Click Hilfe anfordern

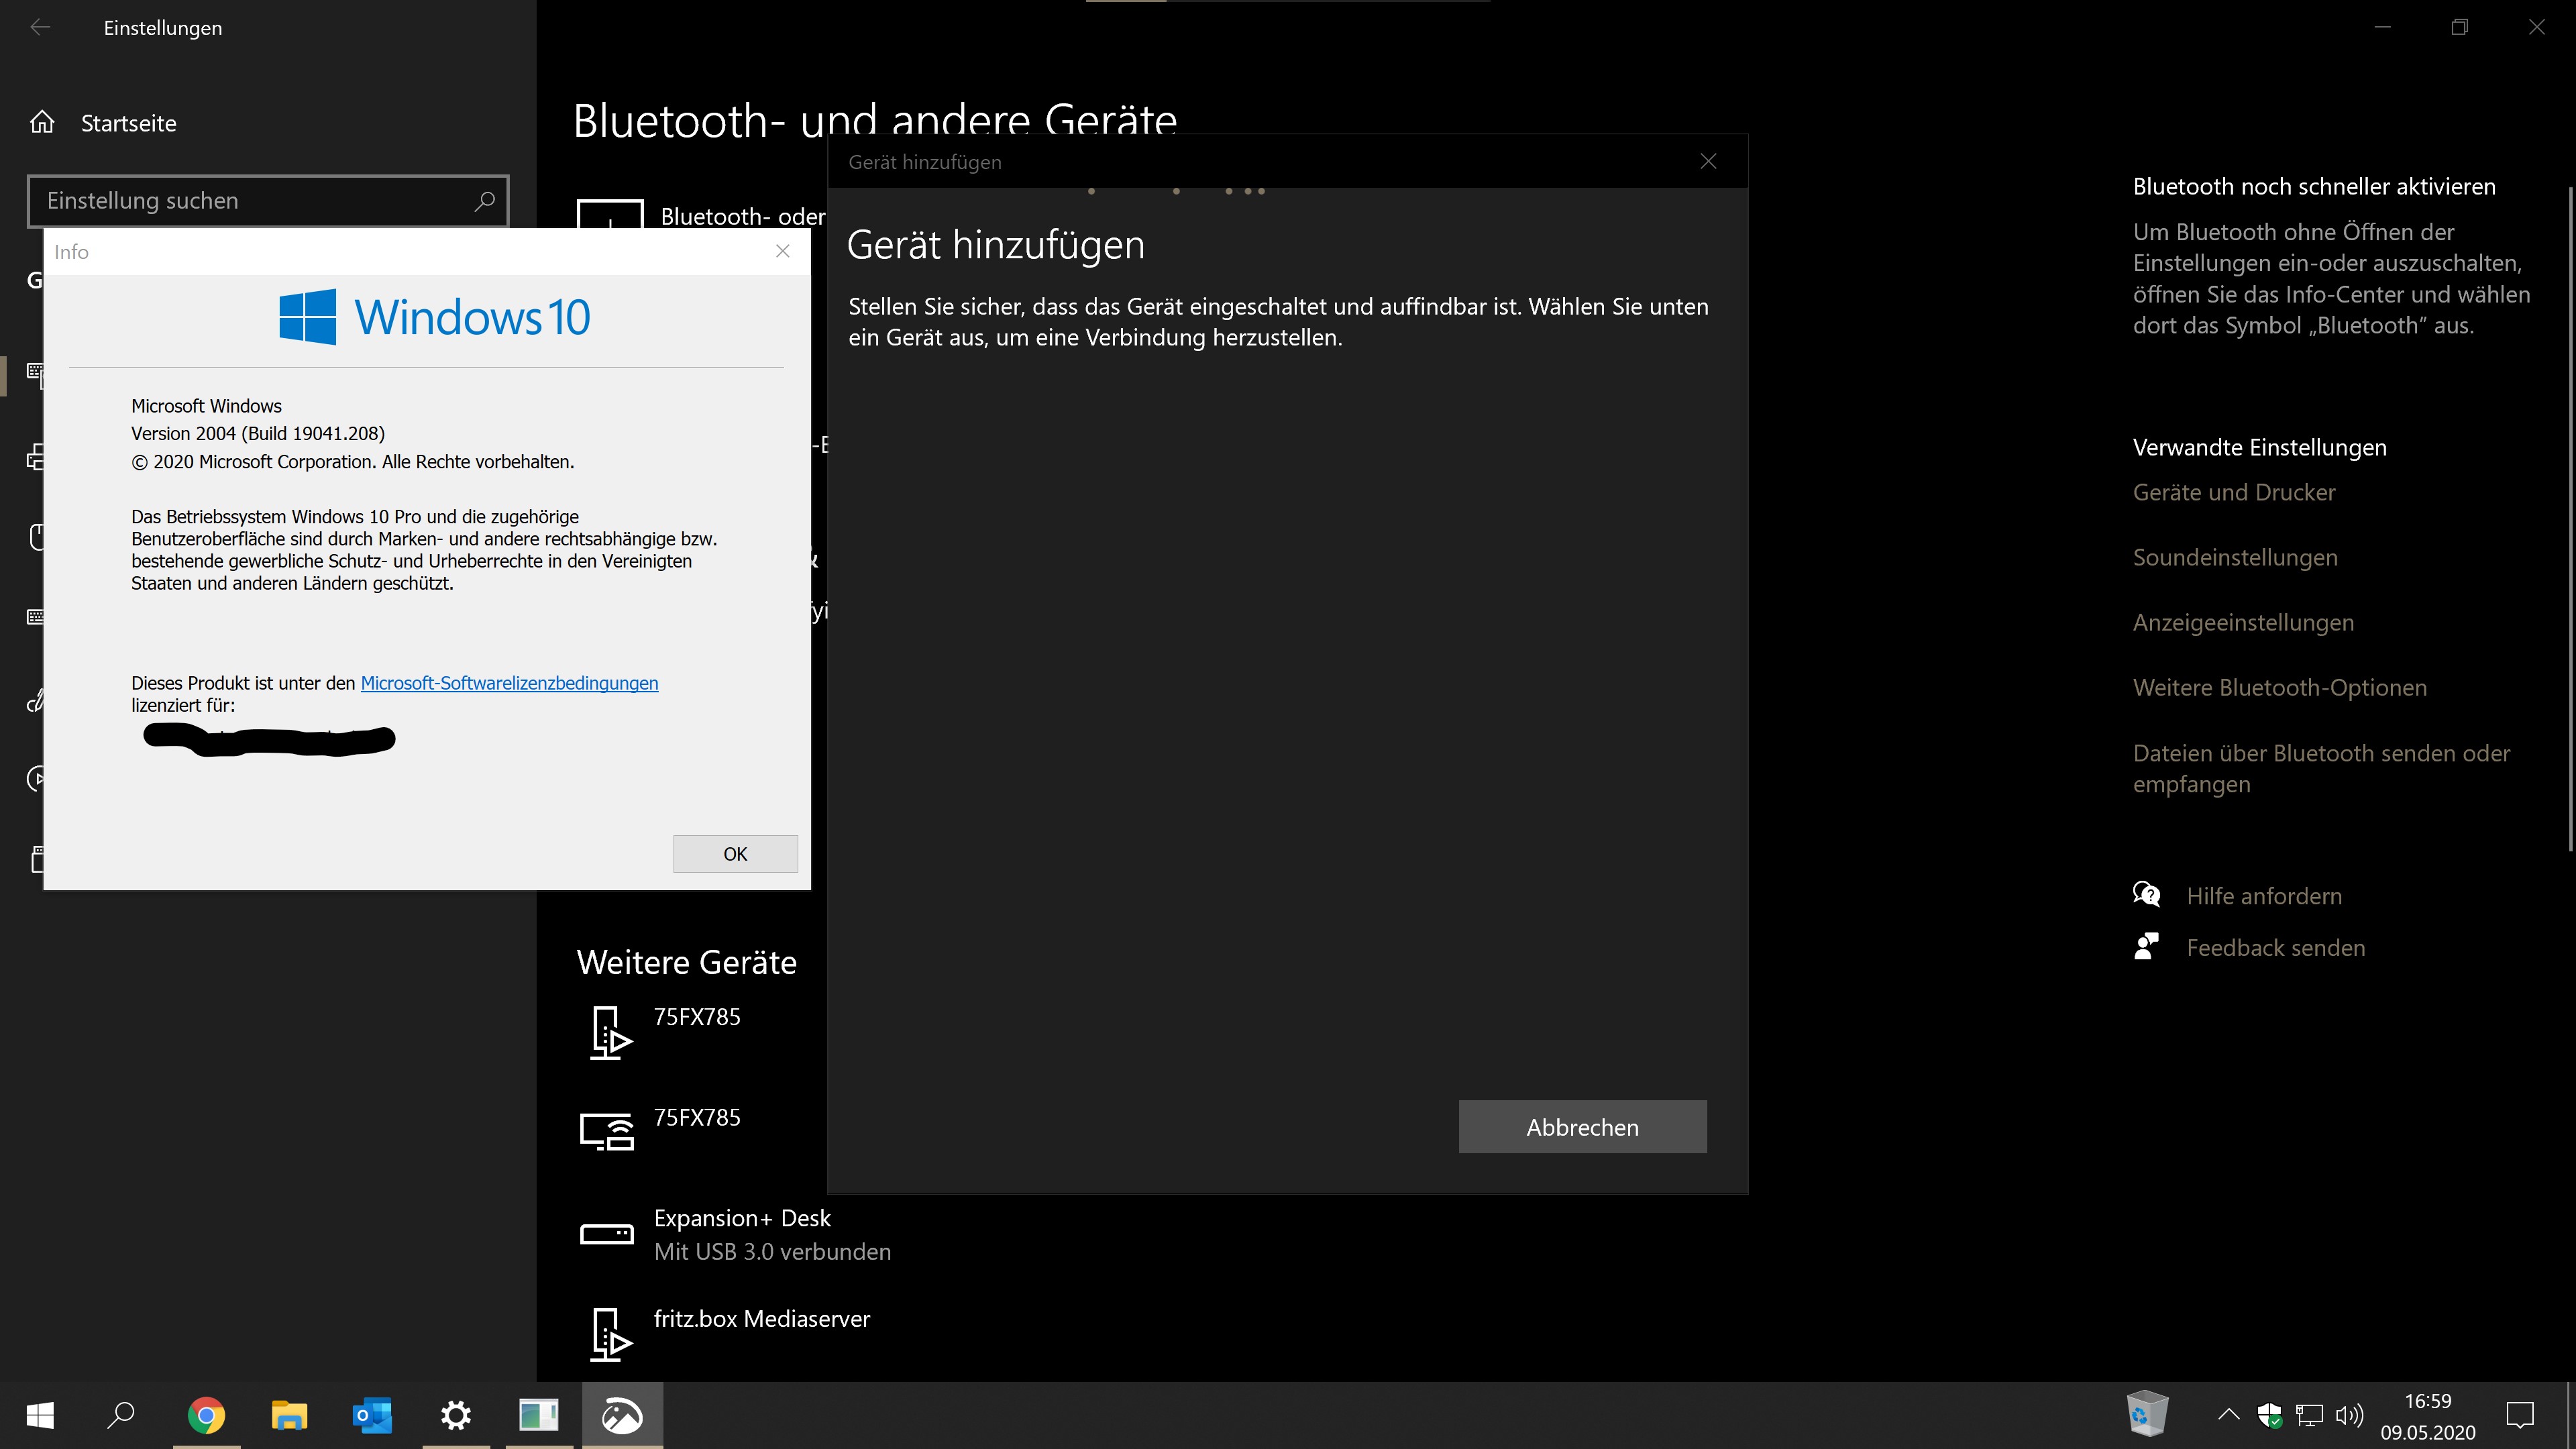click(2263, 896)
